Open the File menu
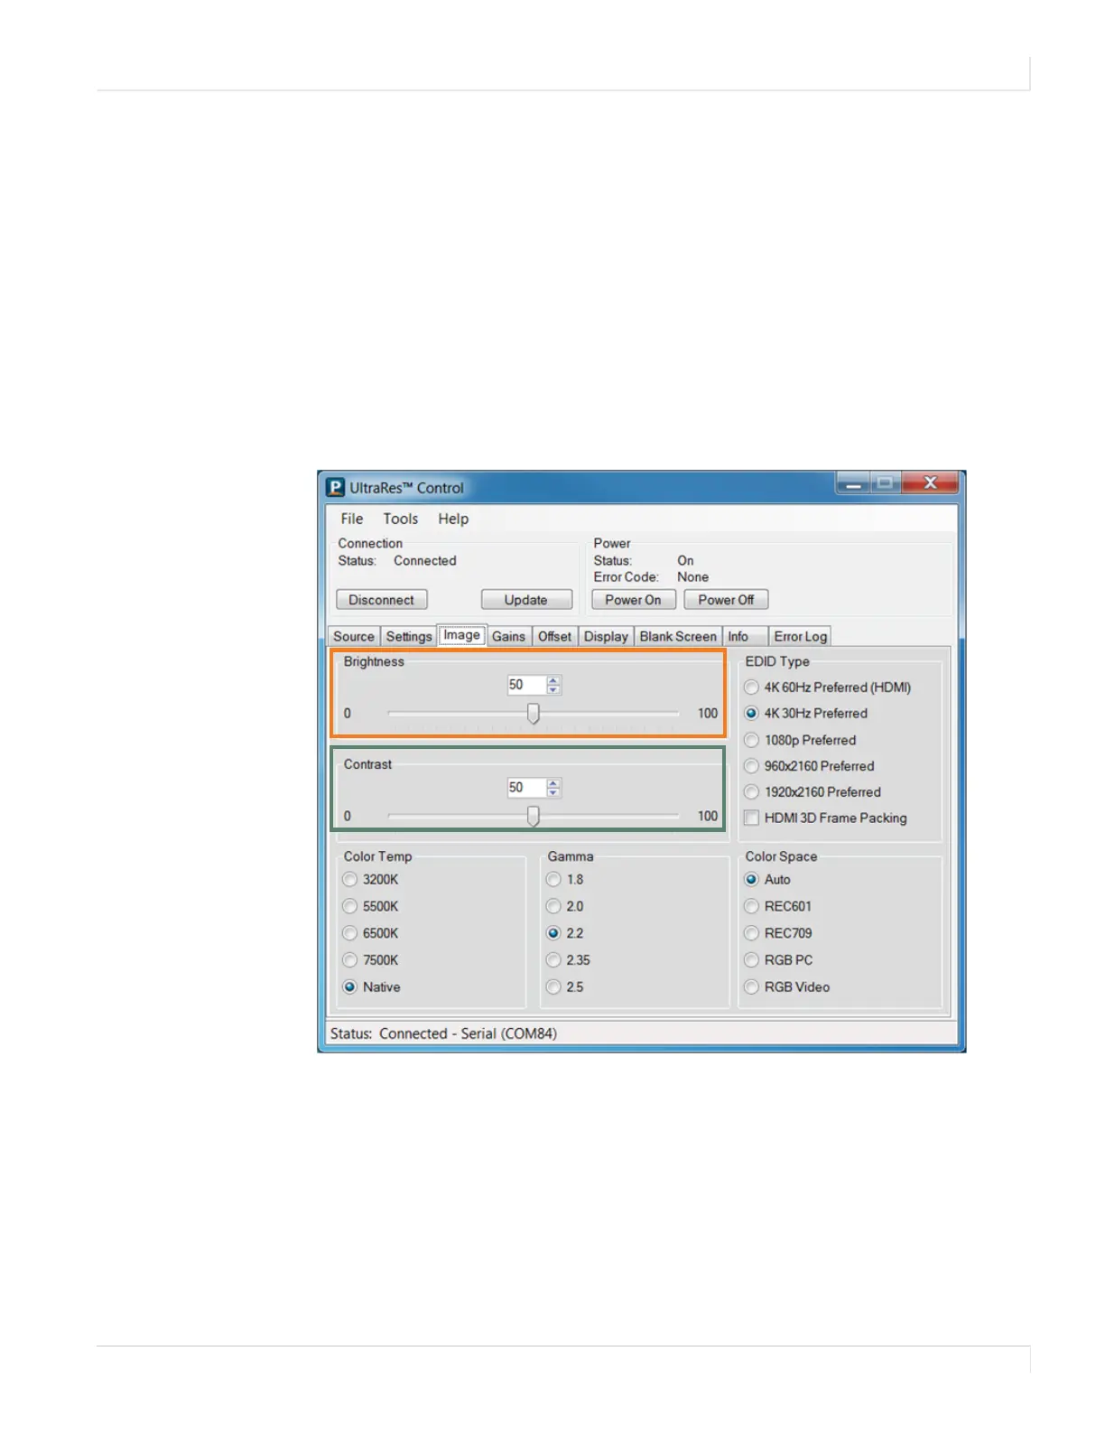The height and width of the screenshot is (1431, 1105). coord(351,519)
